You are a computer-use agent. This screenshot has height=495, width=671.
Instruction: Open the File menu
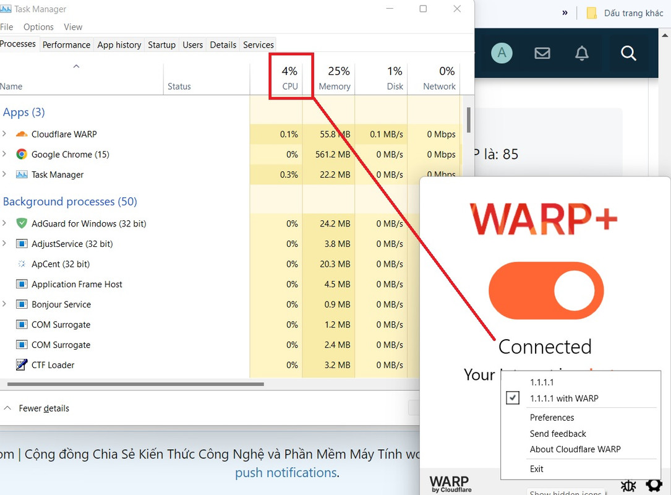click(x=6, y=27)
